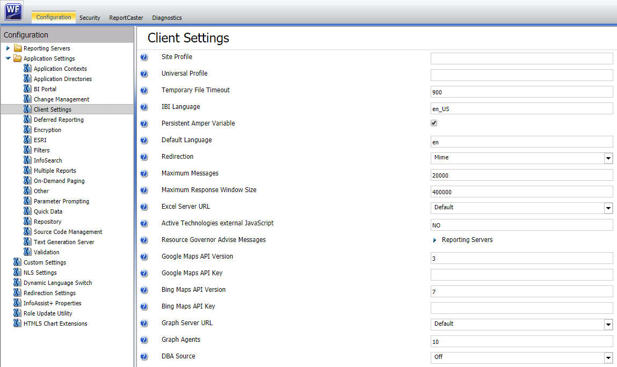Show help for Temporary File Timeout
This screenshot has height=367, width=617.
tap(144, 91)
